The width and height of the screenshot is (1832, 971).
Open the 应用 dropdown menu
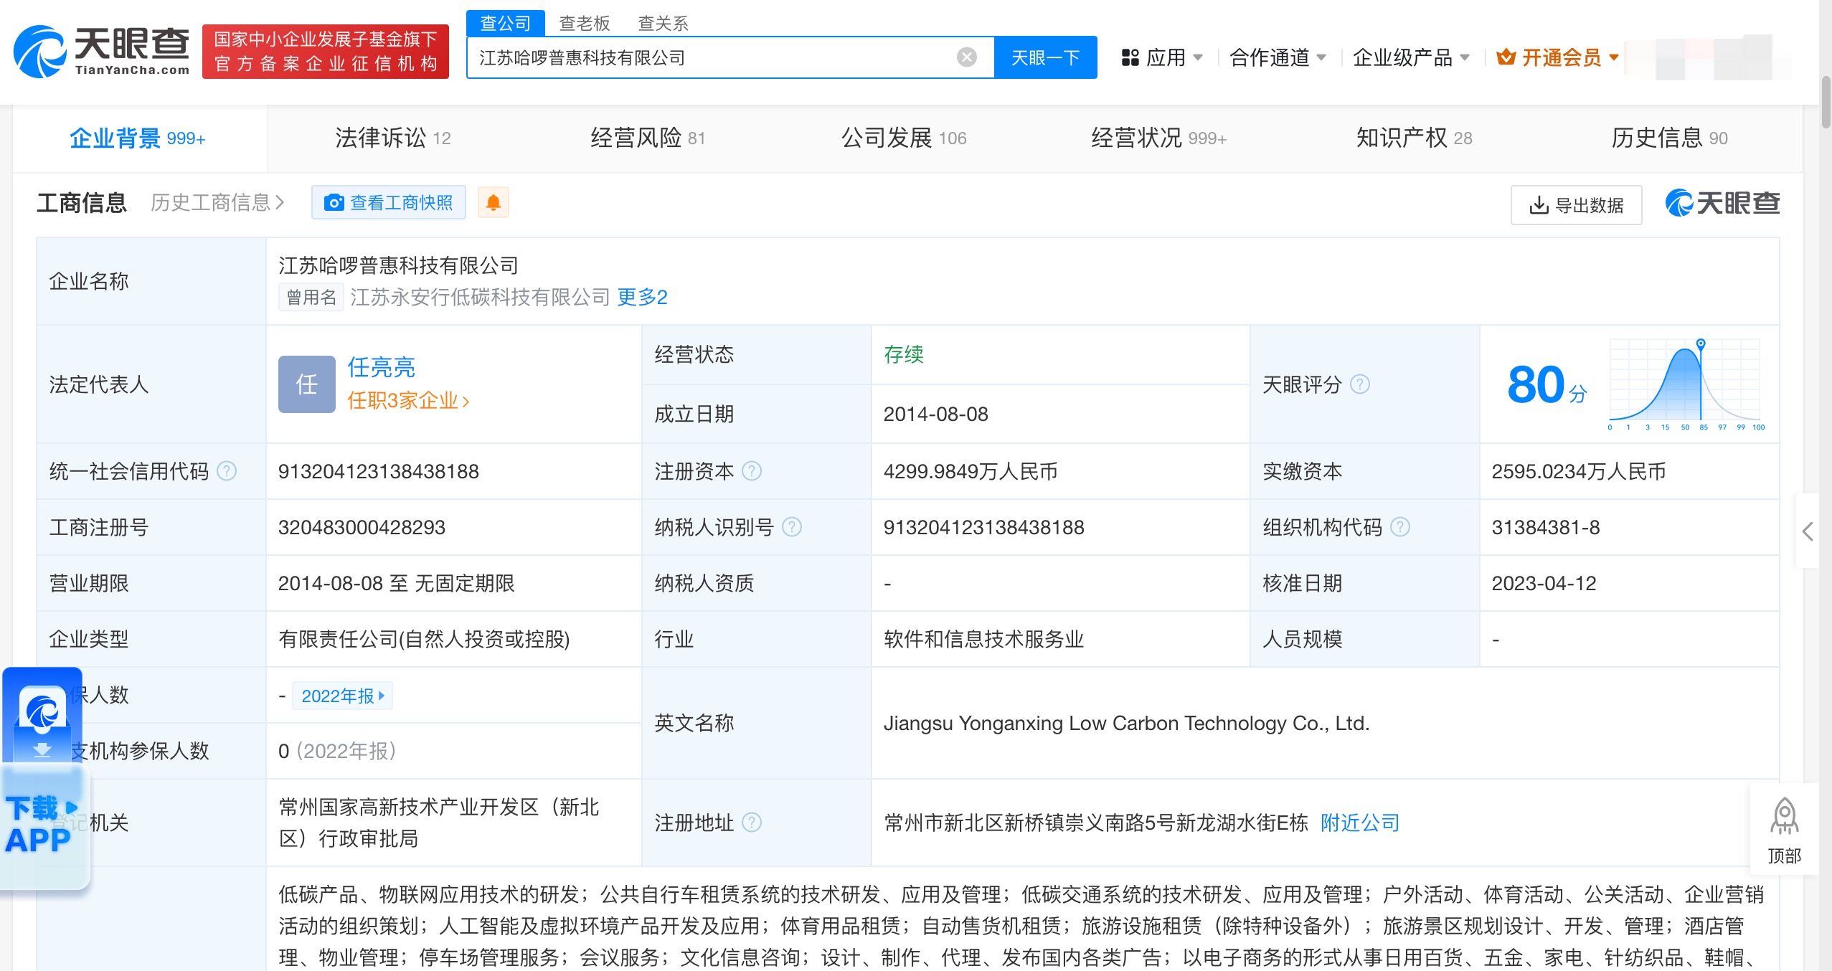1162,57
